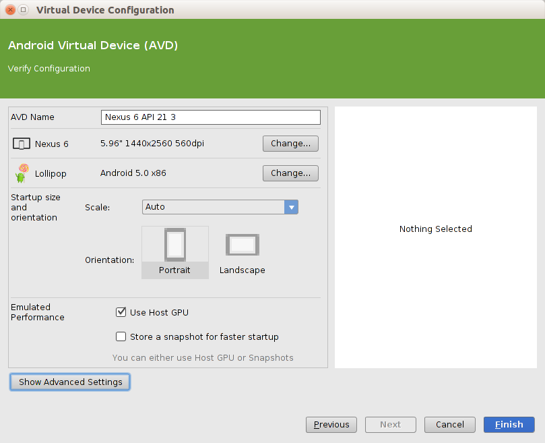Select the Portrait orientation icon
Screen dimensions: 545x443
(x=175, y=245)
